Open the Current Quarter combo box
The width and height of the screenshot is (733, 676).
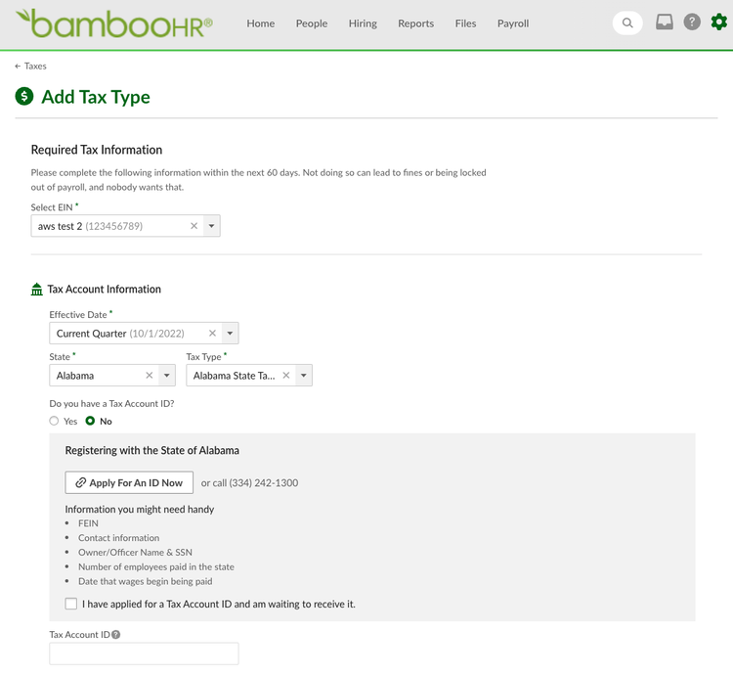144,333
